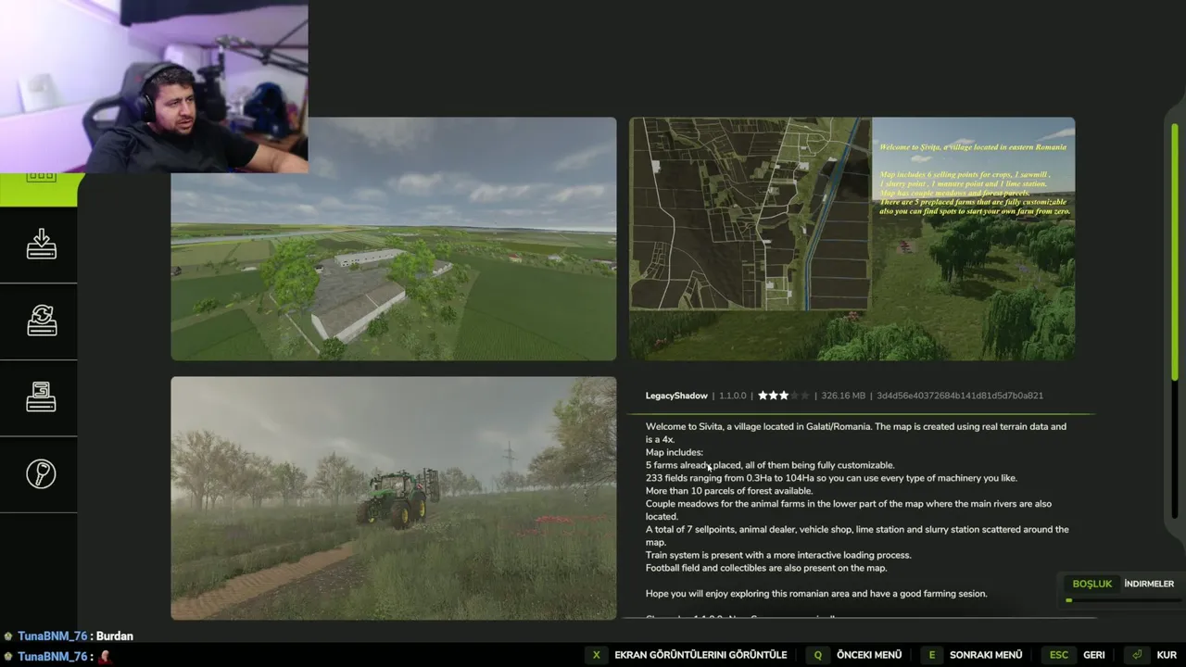The height and width of the screenshot is (667, 1186).
Task: Click the 'Train system is present' line
Action: click(x=778, y=555)
